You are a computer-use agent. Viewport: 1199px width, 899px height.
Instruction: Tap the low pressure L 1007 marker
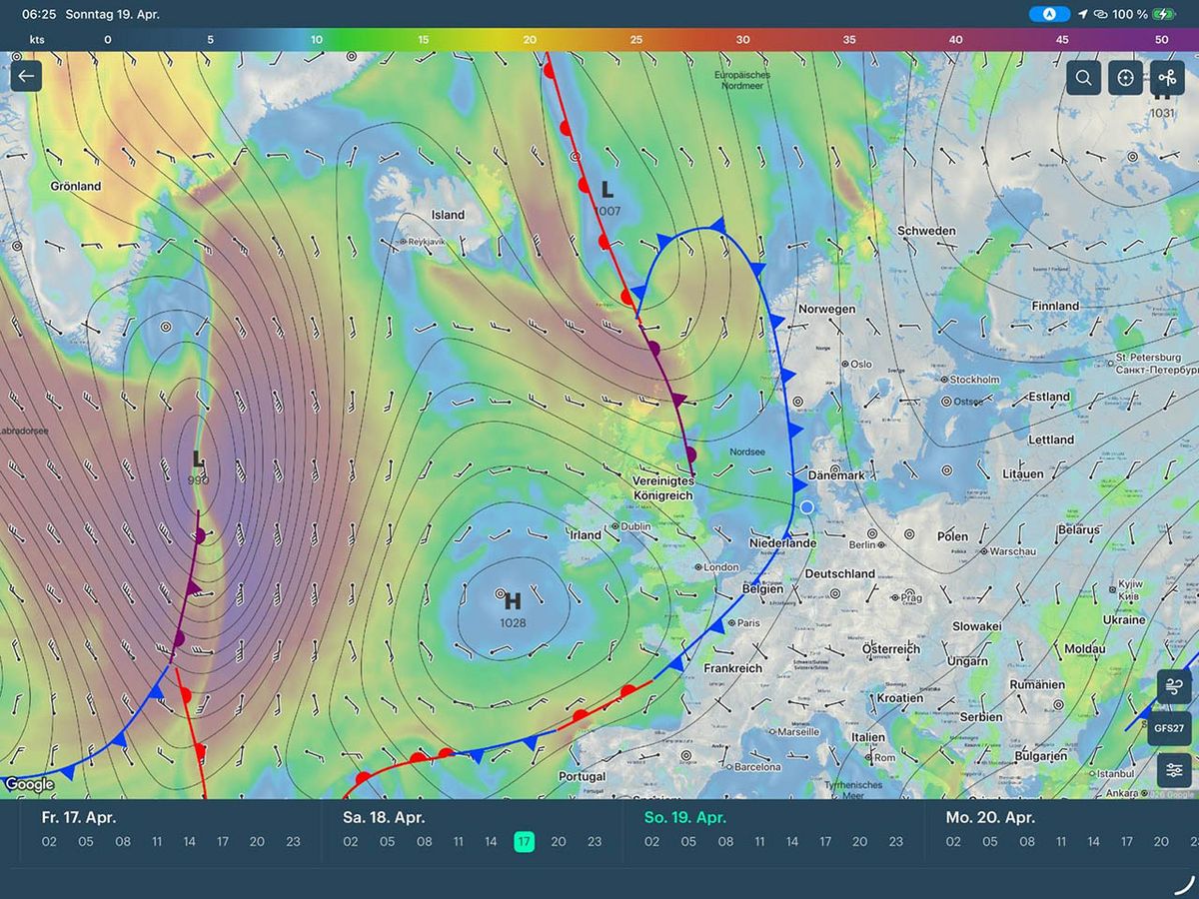click(606, 190)
